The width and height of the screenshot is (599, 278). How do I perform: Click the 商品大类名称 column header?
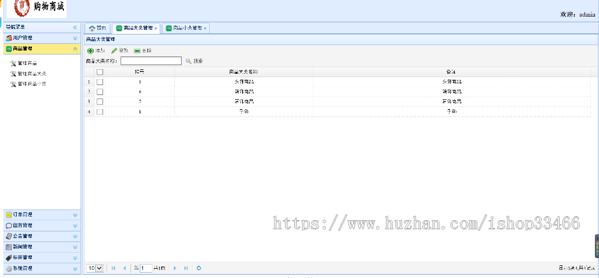coord(244,72)
